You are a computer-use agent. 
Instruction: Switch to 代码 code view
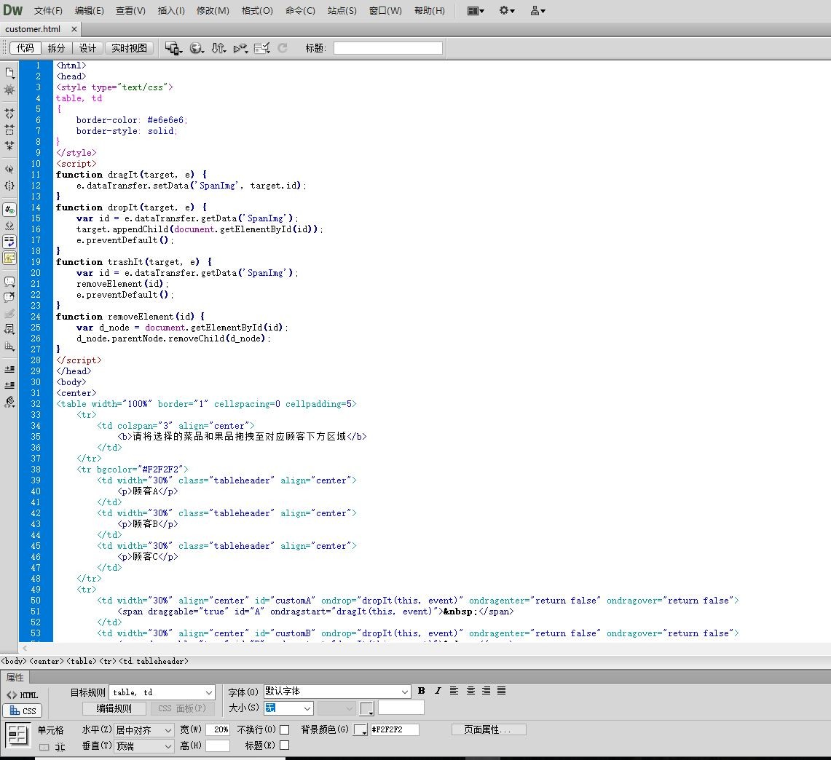pyautogui.click(x=25, y=48)
